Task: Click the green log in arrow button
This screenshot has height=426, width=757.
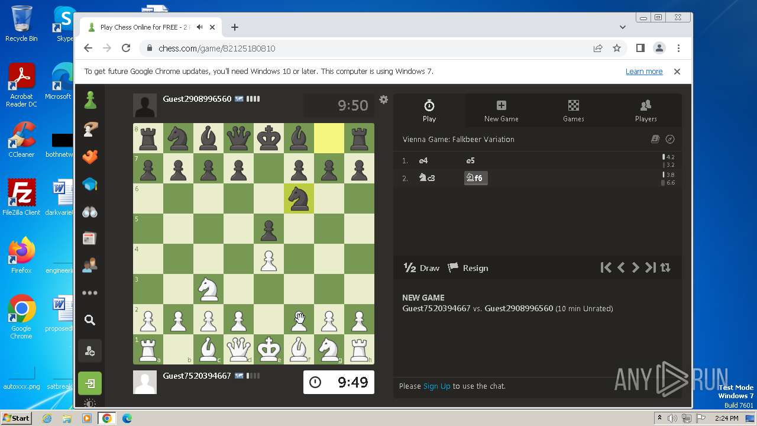Action: (90, 383)
